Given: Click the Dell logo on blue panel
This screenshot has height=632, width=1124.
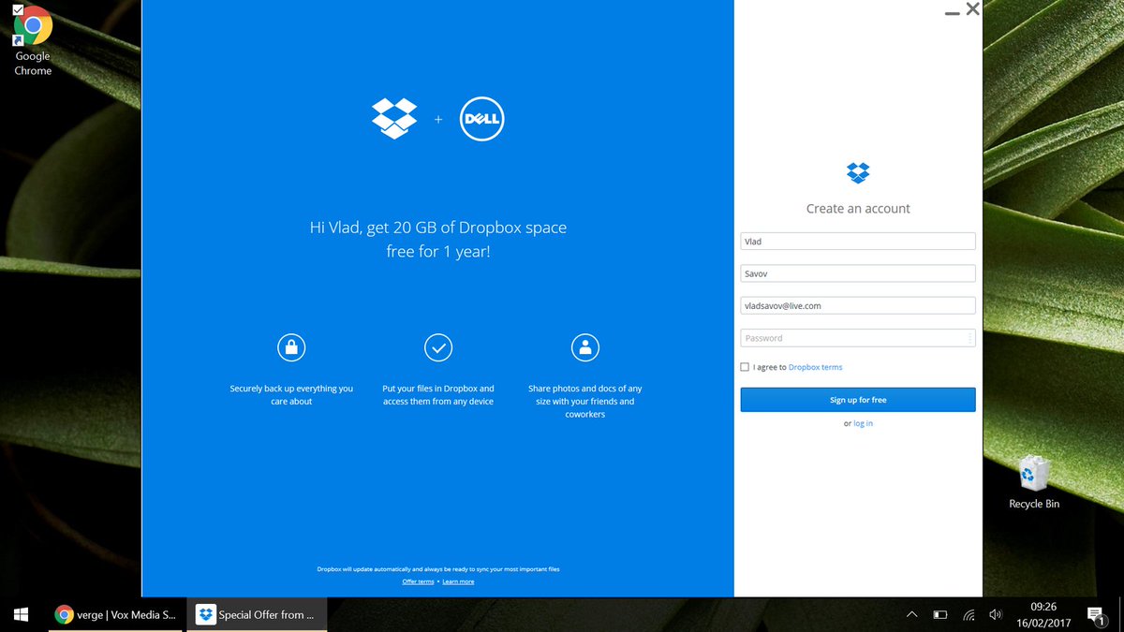Looking at the screenshot, I should coord(482,119).
